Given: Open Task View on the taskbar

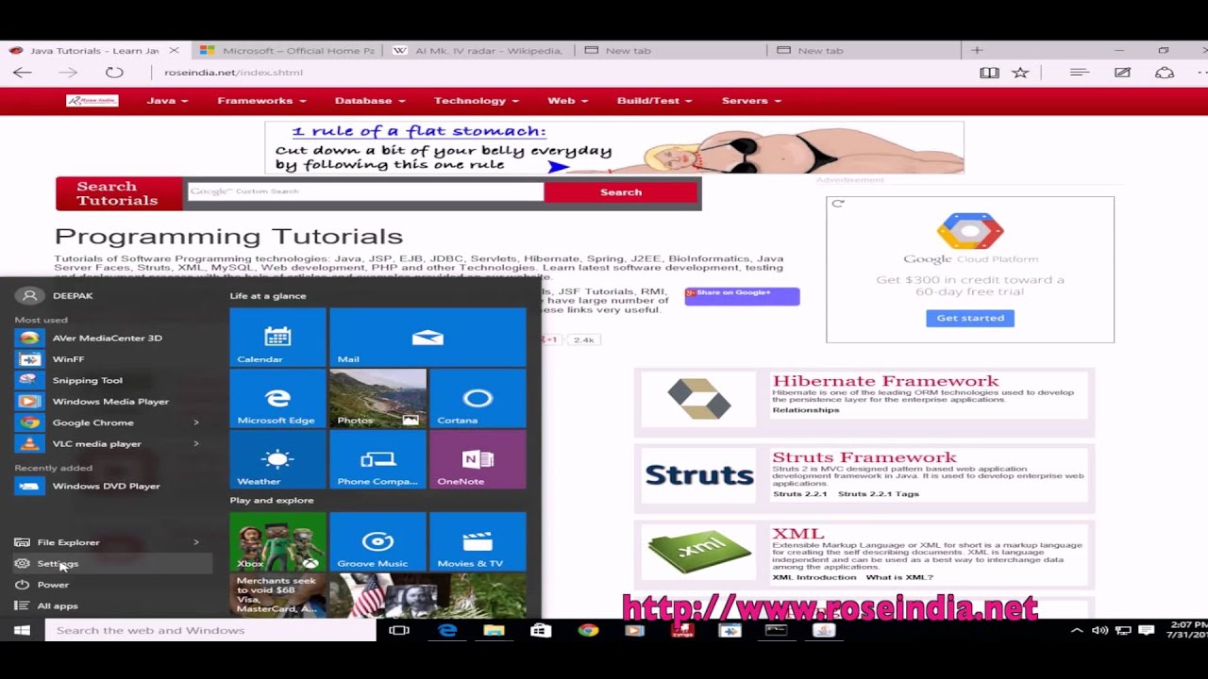Looking at the screenshot, I should tap(399, 630).
